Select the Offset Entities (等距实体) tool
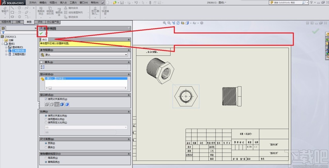This screenshot has height=168, width=329. (x=59, y=12)
